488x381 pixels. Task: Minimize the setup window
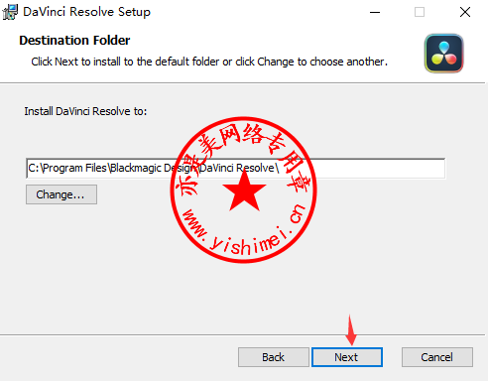tap(375, 12)
